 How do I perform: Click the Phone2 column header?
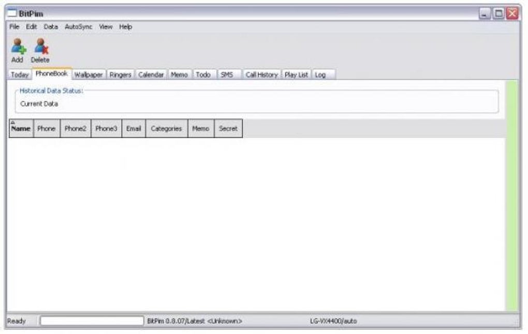pos(76,129)
